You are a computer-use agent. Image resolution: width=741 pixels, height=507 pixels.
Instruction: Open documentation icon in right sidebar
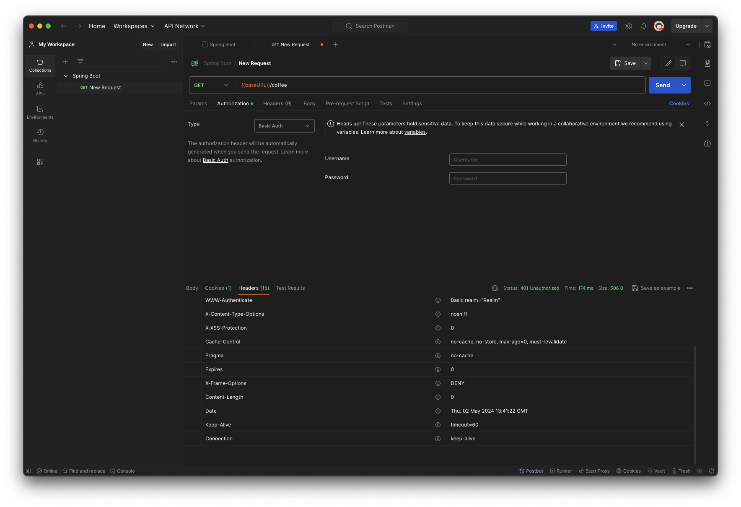coord(707,63)
